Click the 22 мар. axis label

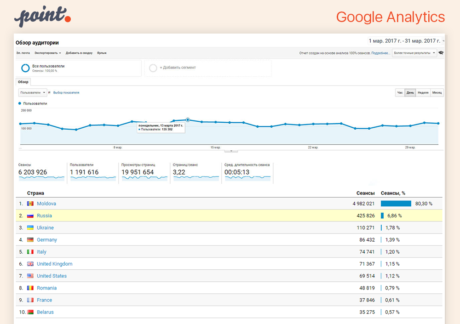313,147
